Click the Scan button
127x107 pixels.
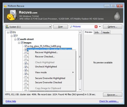point(61,27)
